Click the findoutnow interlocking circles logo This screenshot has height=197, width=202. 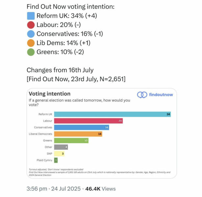(142, 95)
